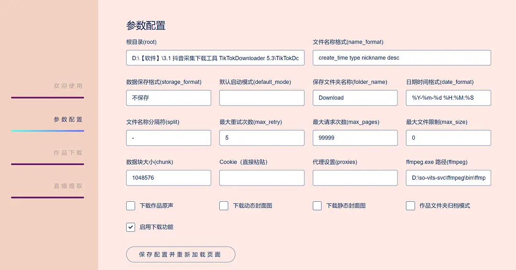
Task: Click the empty Cookie paste field
Action: pyautogui.click(x=262, y=178)
